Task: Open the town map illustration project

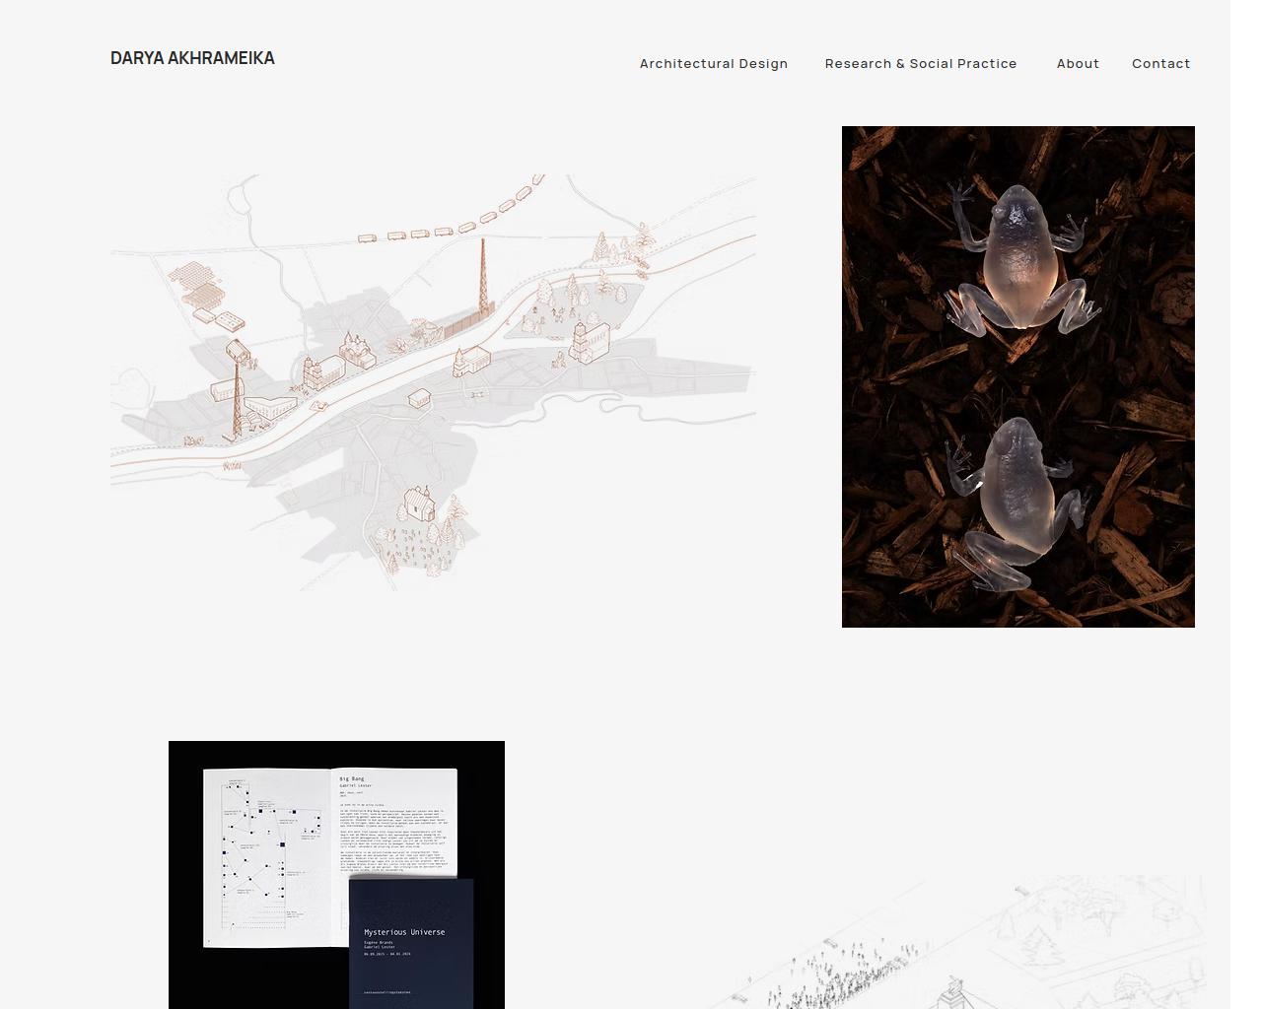Action: pos(433,382)
